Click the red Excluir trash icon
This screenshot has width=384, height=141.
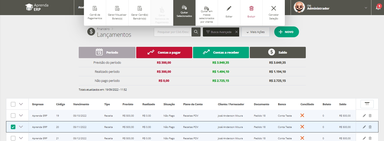[251, 8]
